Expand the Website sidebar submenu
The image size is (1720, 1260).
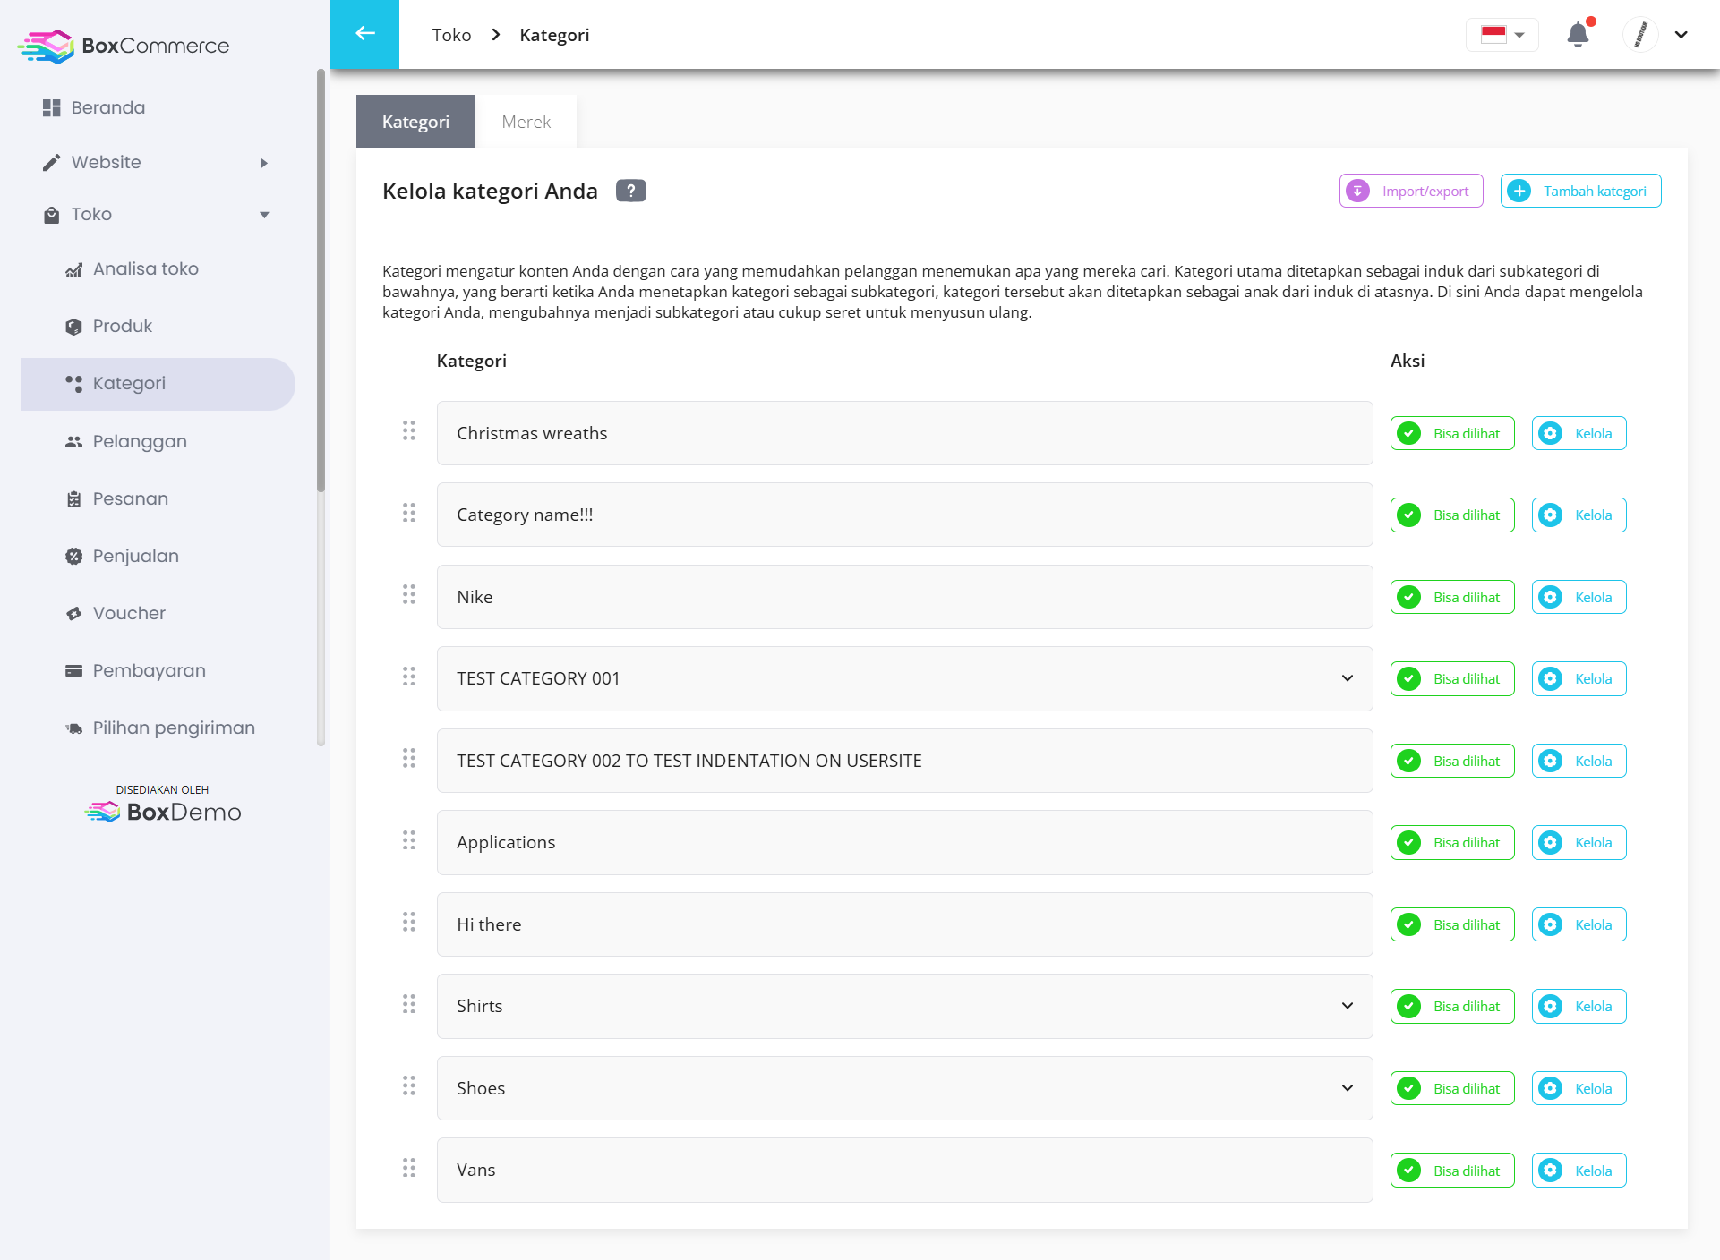(264, 163)
